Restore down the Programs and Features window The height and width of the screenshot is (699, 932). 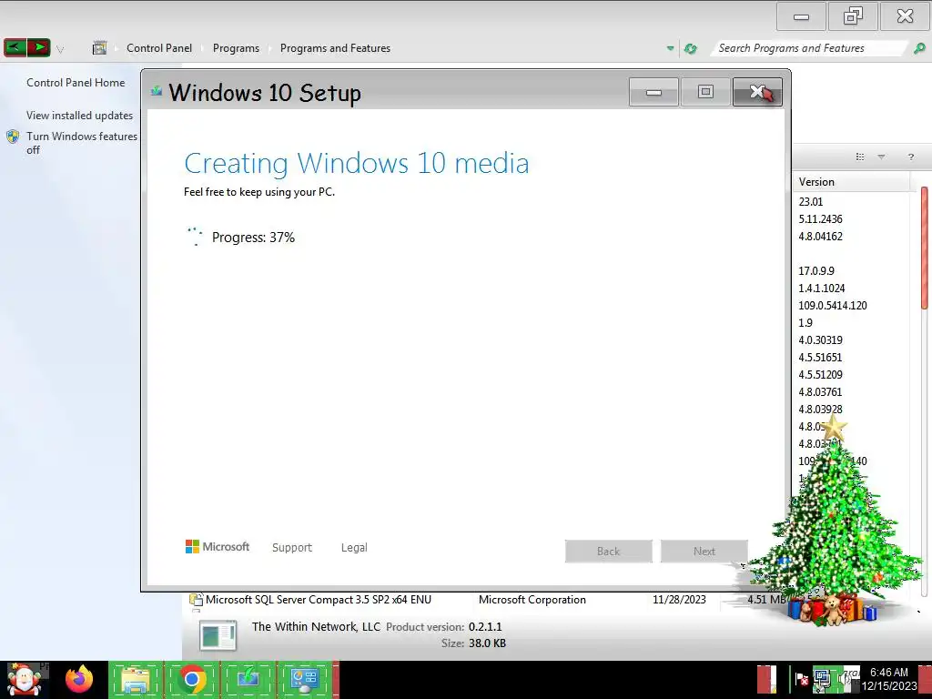point(853,16)
